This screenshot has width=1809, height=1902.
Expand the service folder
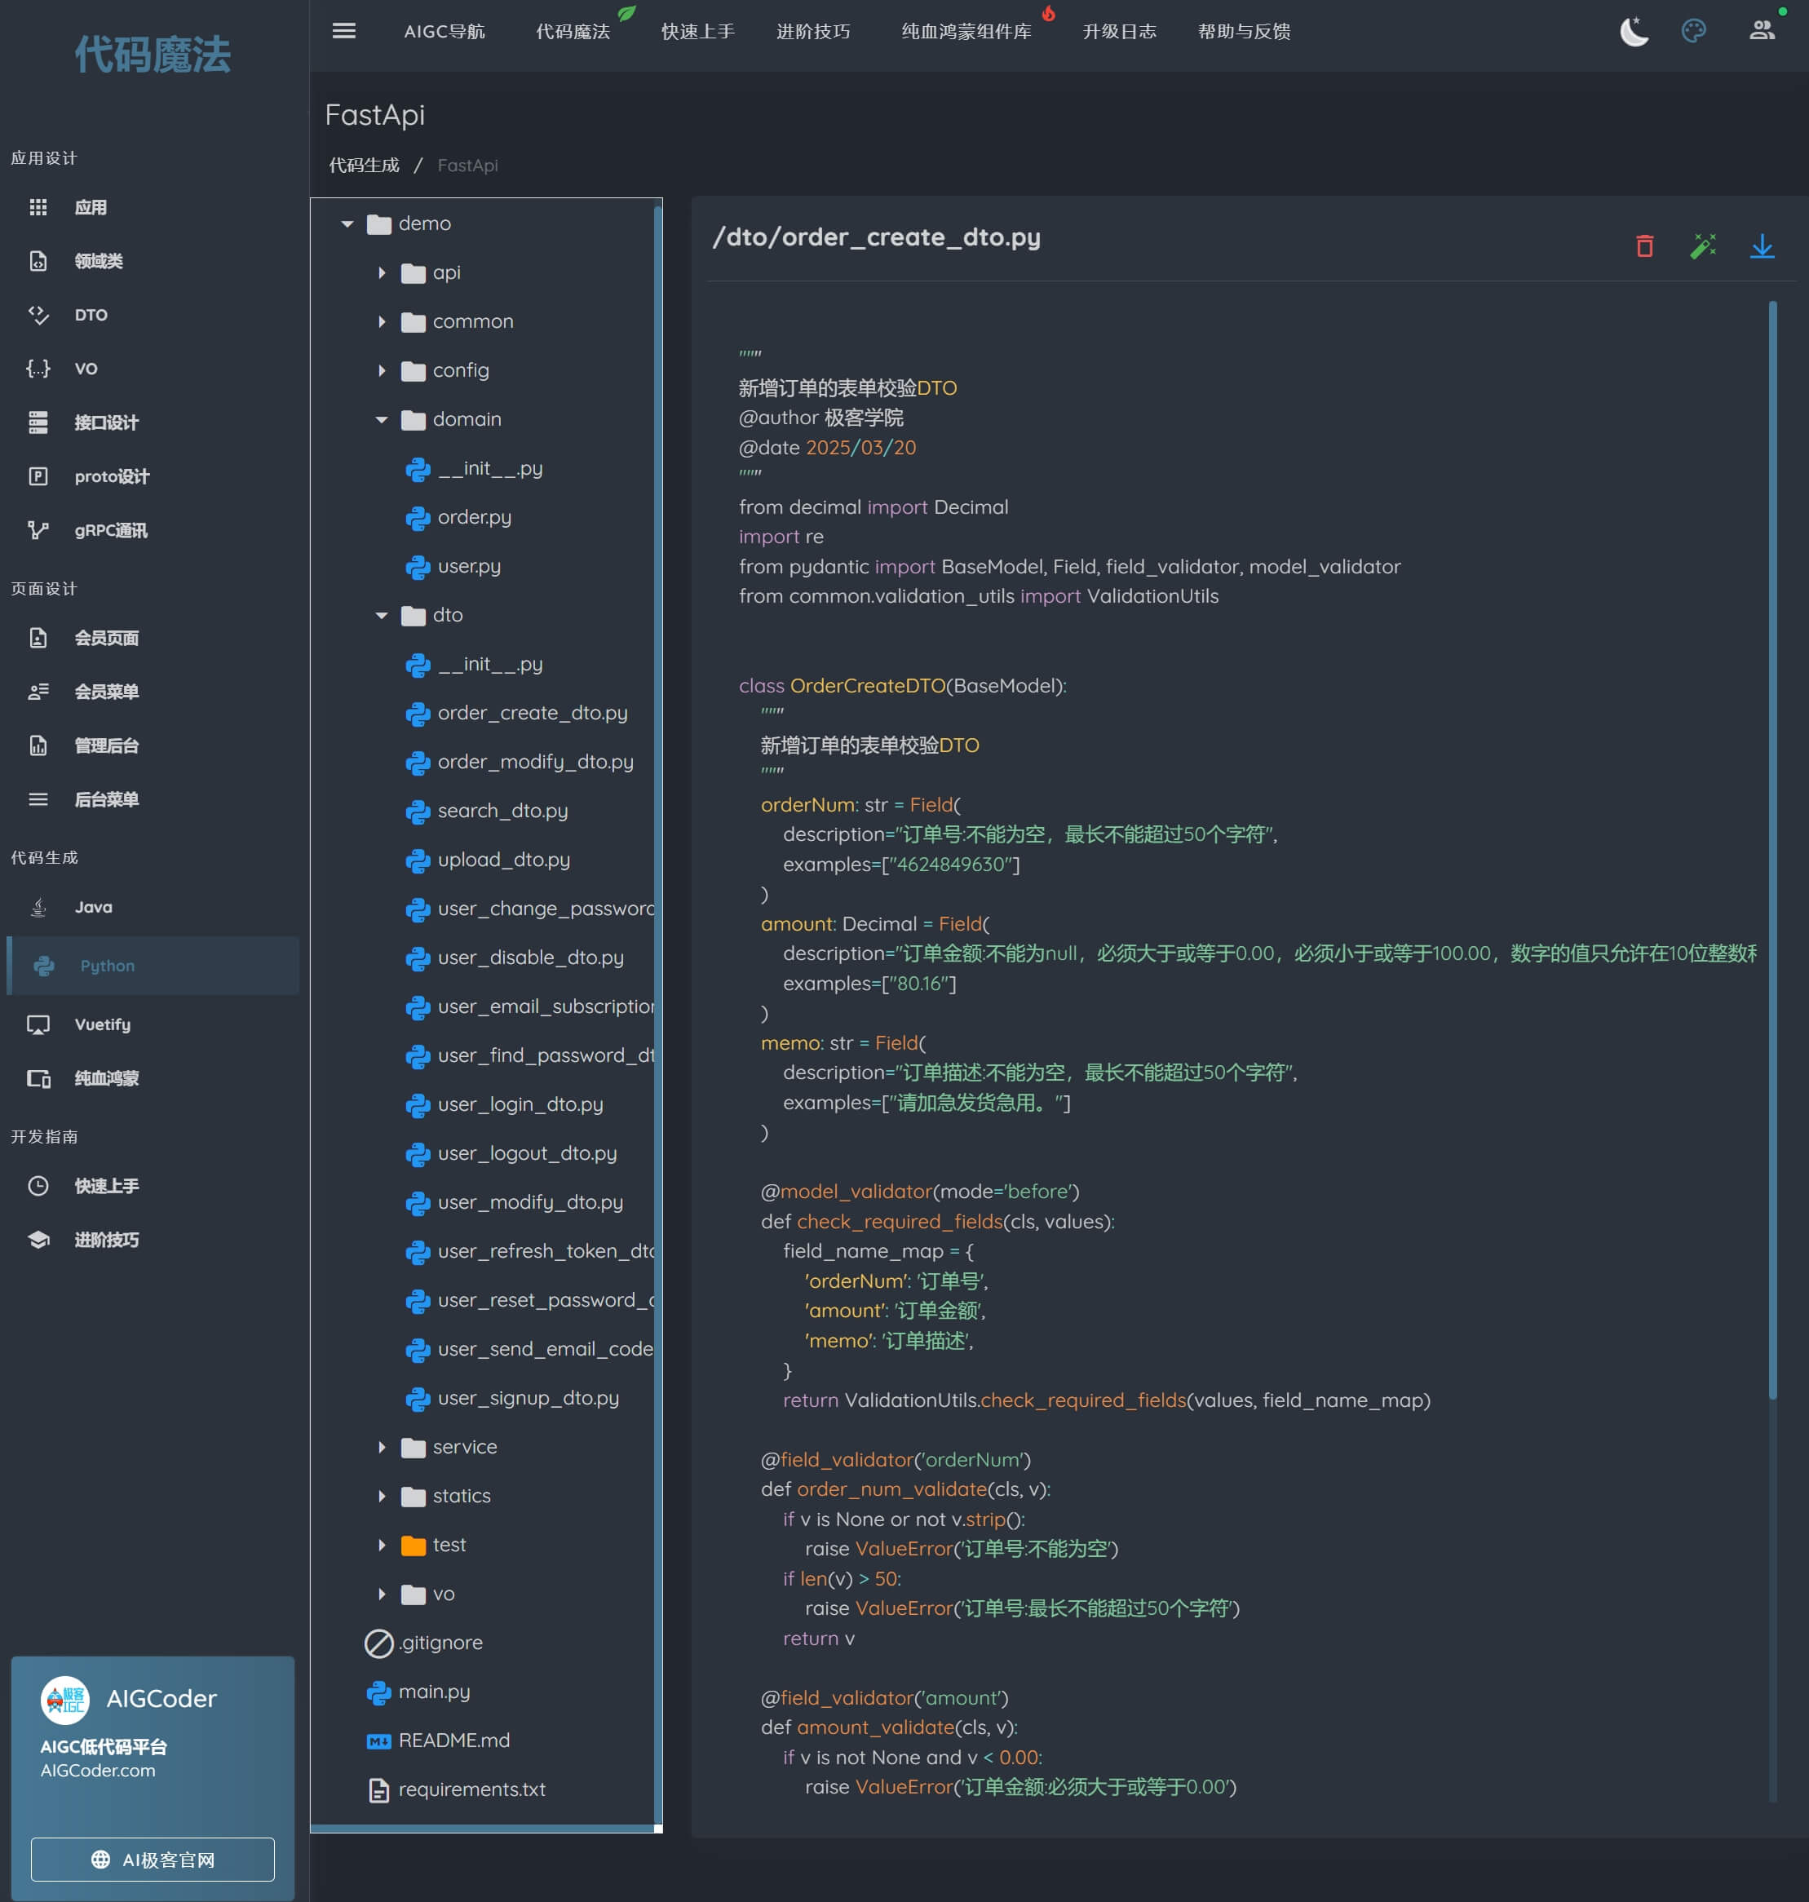click(x=382, y=1447)
